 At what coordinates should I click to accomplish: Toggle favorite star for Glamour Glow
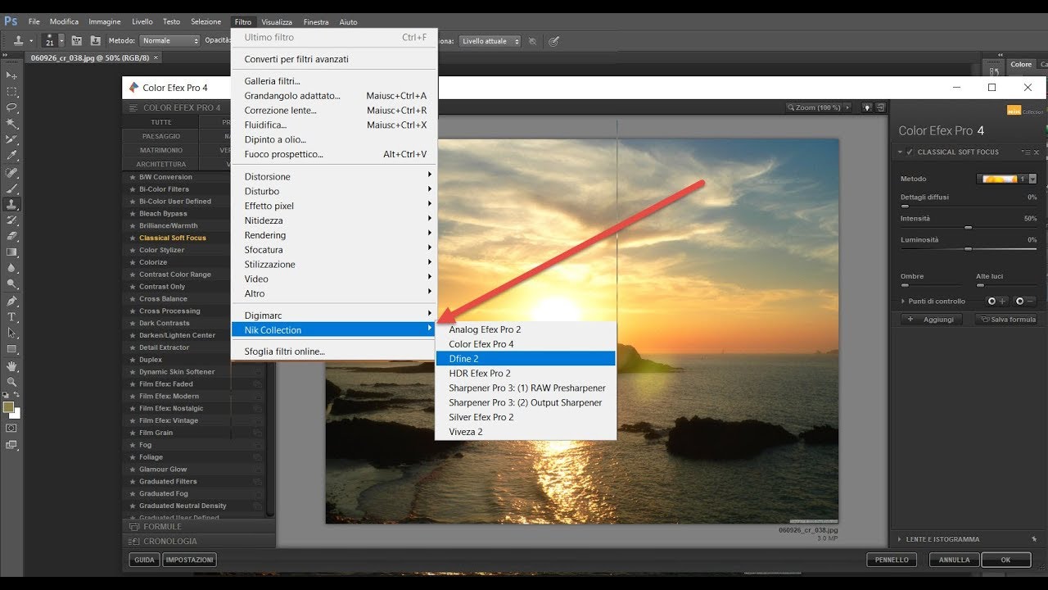point(133,470)
